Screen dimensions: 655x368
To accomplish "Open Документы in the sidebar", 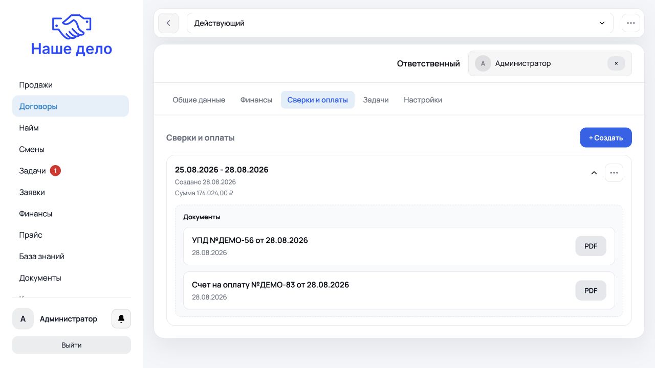I will 71,278.
